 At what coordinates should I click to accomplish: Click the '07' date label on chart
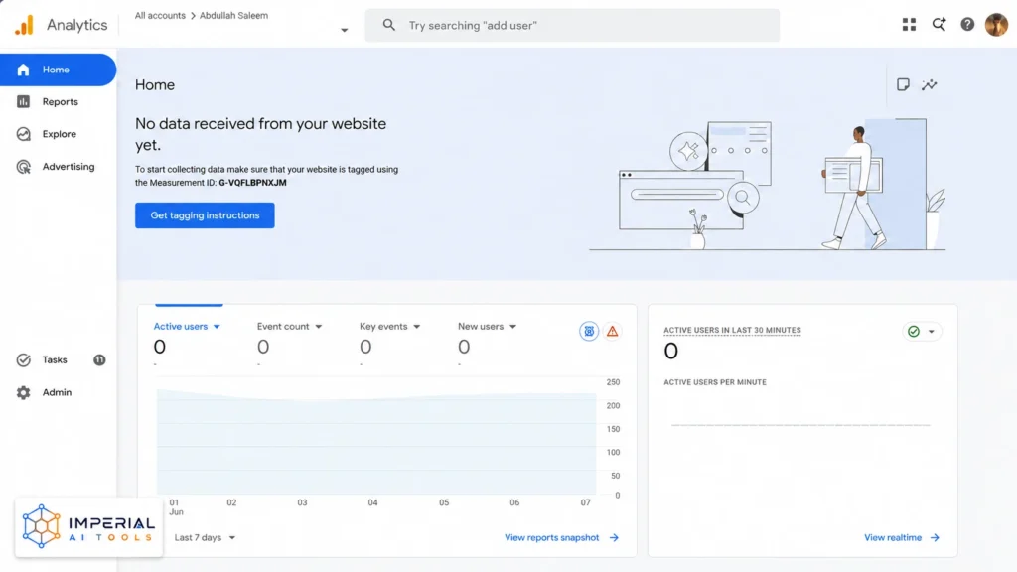[586, 502]
